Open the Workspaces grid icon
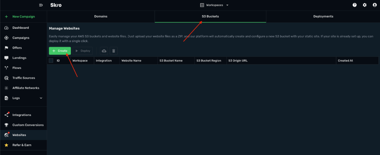The height and width of the screenshot is (155, 380). click(x=202, y=5)
